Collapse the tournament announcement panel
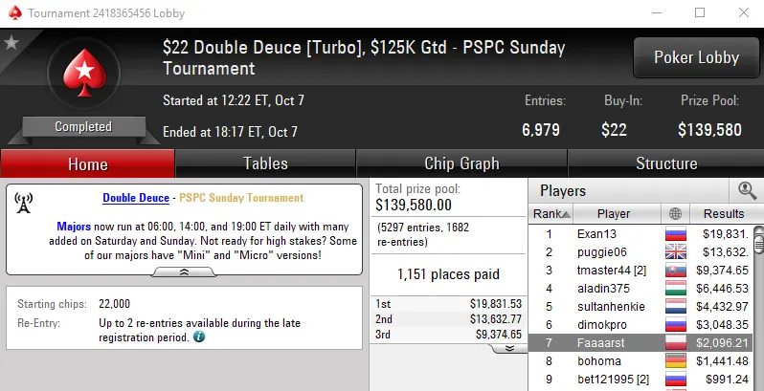This screenshot has height=391, width=764. (185, 272)
